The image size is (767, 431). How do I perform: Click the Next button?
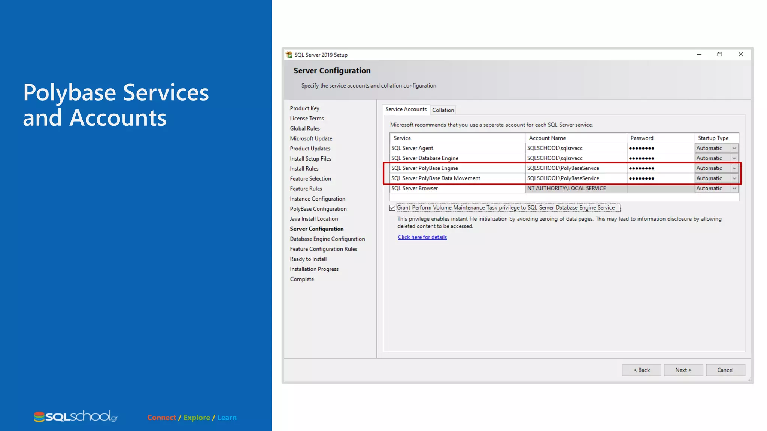(x=683, y=370)
